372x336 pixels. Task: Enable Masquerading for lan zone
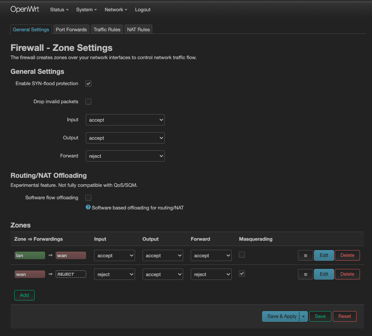[x=242, y=255]
